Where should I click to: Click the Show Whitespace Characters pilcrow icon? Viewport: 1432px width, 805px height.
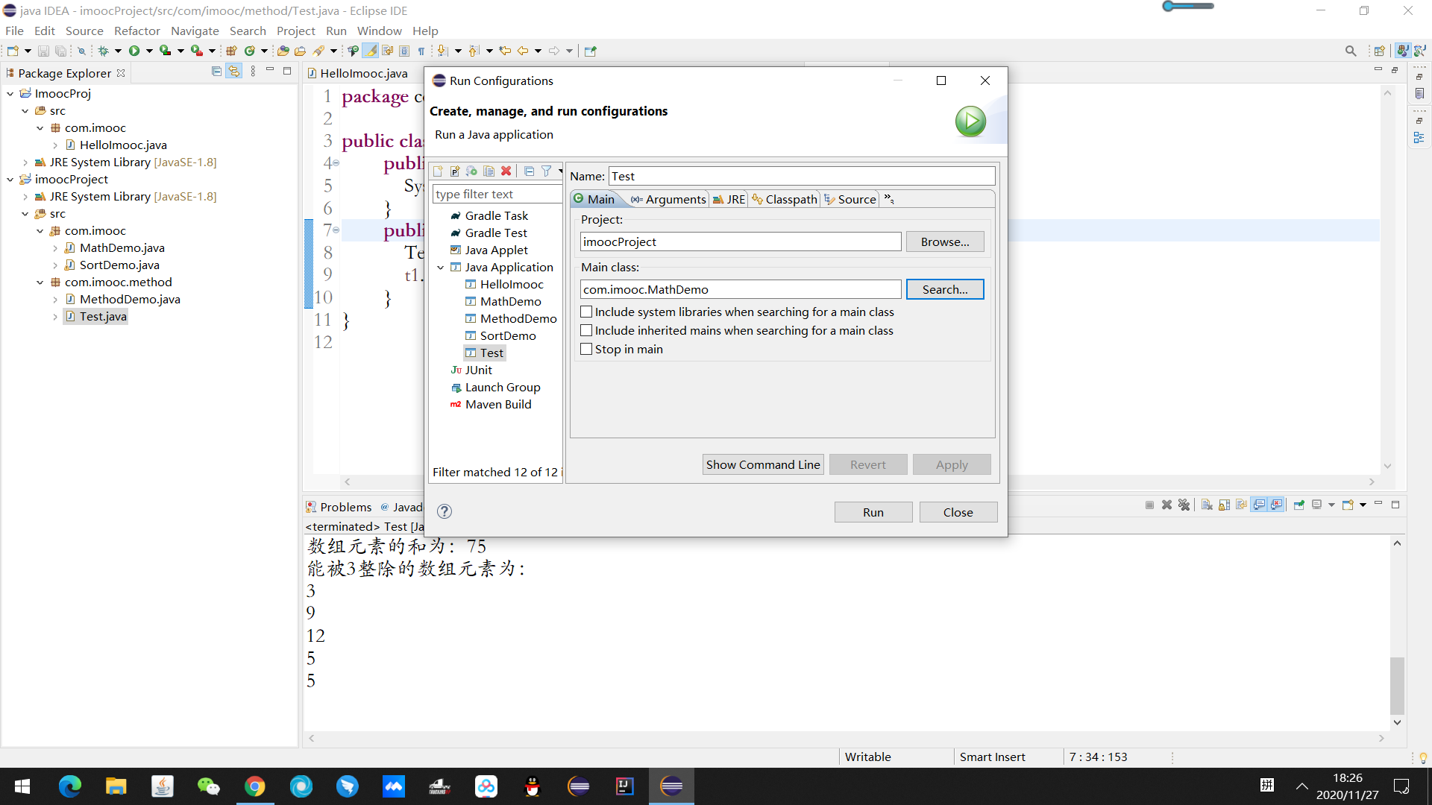(x=421, y=51)
